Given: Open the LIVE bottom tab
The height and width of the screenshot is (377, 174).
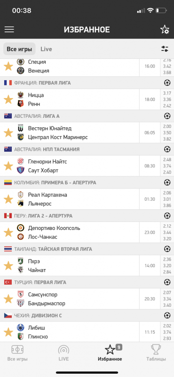Looking at the screenshot, I should click(63, 352).
